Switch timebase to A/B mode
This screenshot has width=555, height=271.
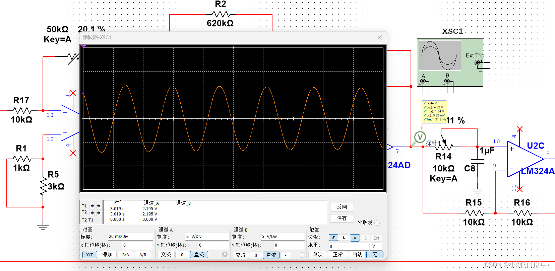point(143,255)
